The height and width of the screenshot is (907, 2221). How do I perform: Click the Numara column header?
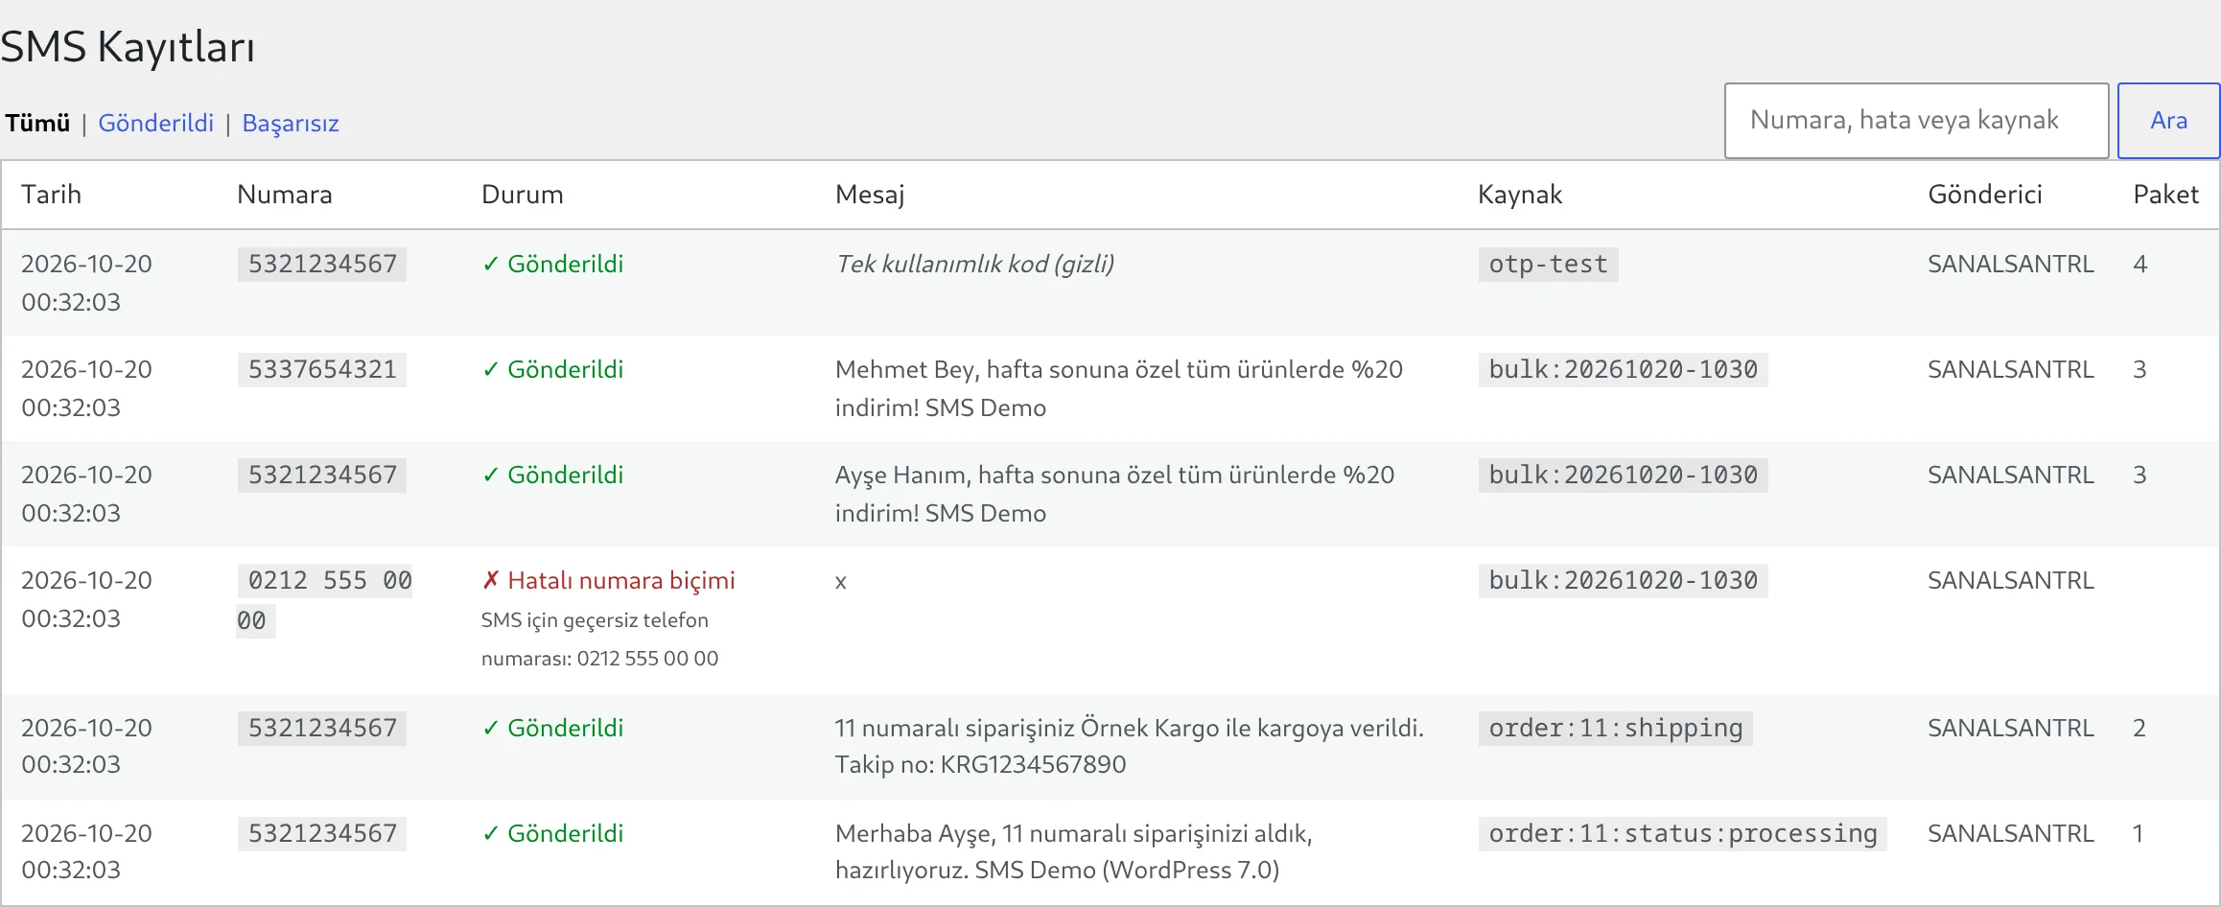tap(284, 195)
